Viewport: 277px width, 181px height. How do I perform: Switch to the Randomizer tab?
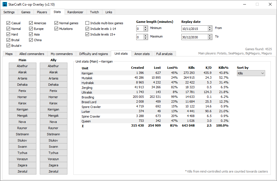tap(76, 12)
